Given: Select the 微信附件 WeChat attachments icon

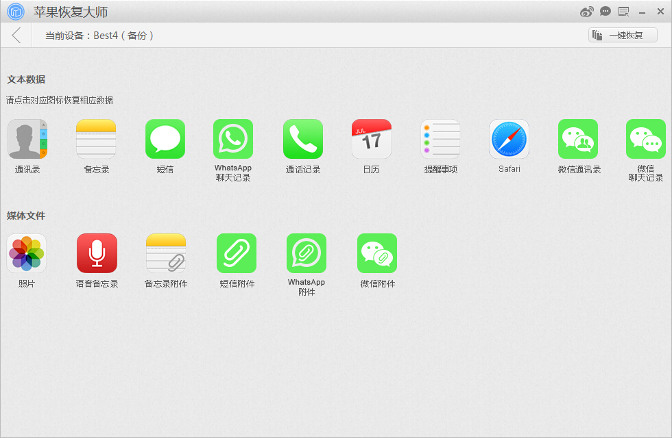Looking at the screenshot, I should point(377,253).
